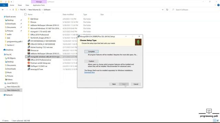Click the Search Software box
220x123 pixels.
[x=195, y=10]
